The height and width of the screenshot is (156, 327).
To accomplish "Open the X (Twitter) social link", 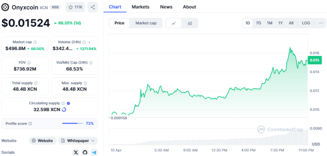I will coord(76,152).
